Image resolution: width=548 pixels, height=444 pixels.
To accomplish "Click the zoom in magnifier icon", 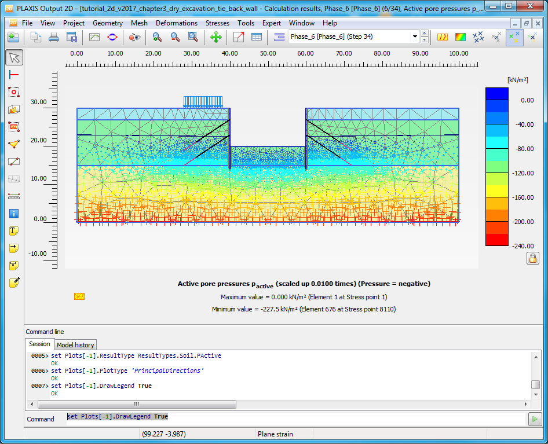I will click(157, 37).
